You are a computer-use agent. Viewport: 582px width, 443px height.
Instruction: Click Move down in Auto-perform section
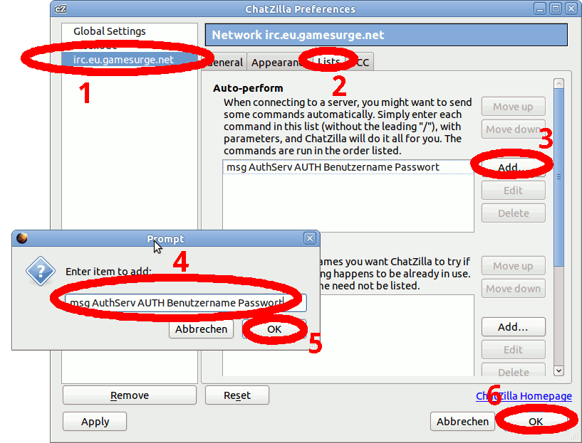click(514, 129)
